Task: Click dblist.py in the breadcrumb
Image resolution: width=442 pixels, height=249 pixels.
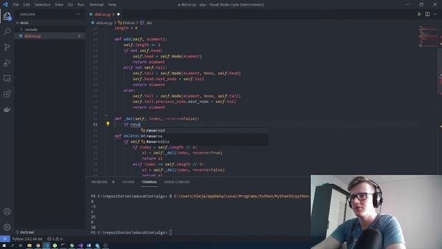Action: pos(104,23)
